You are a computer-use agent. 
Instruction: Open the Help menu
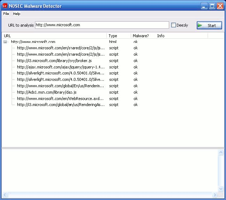(17, 14)
